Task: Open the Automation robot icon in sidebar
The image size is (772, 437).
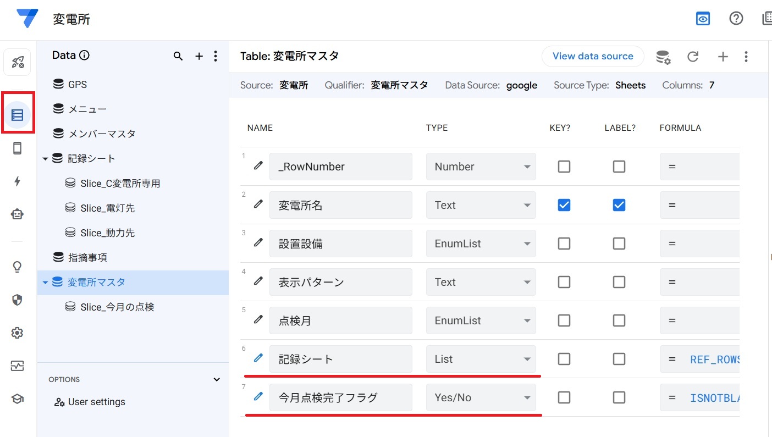Action: [18, 214]
